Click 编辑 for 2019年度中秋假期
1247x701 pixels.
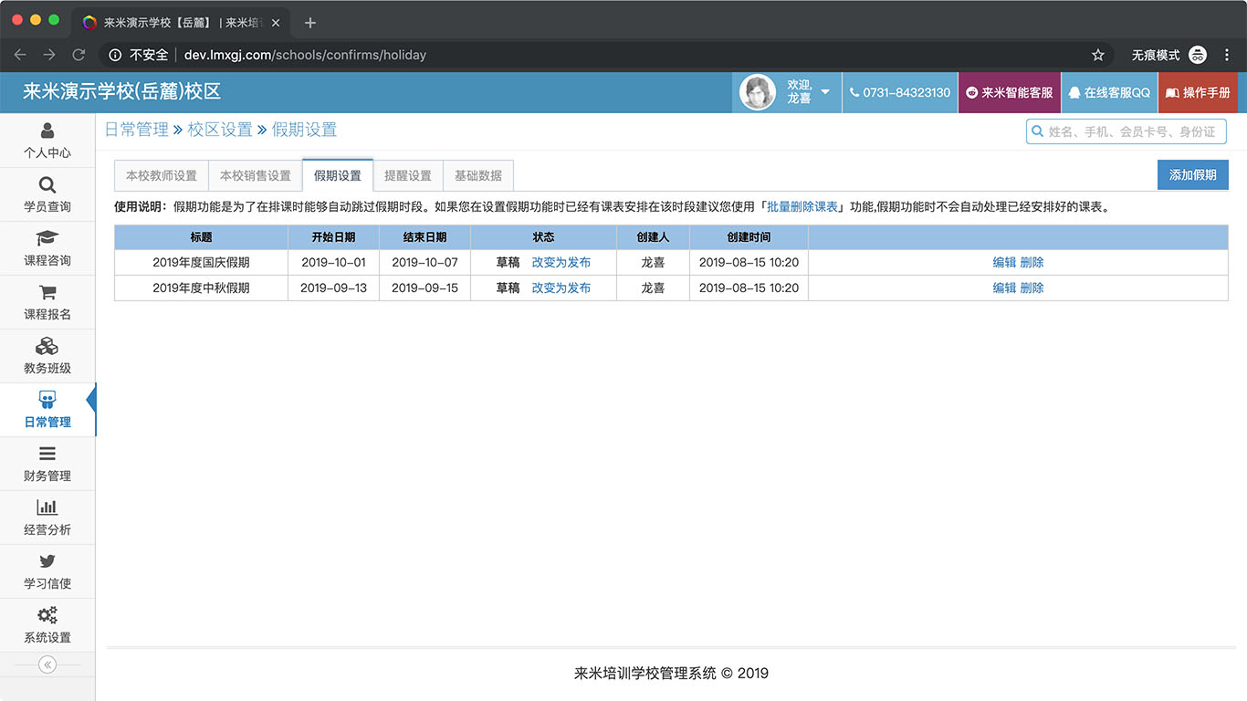pos(1004,288)
